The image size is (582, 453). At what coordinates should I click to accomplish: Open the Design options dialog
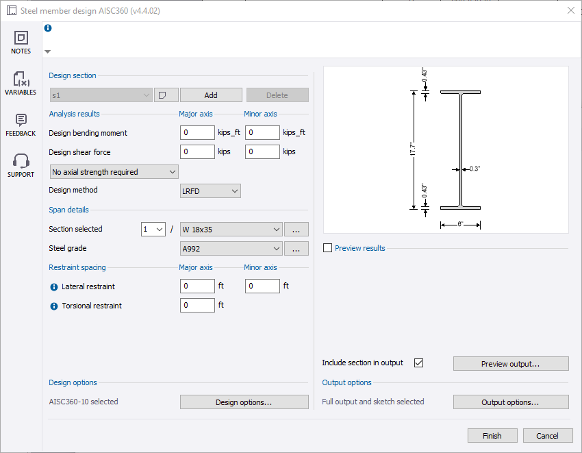coord(244,402)
